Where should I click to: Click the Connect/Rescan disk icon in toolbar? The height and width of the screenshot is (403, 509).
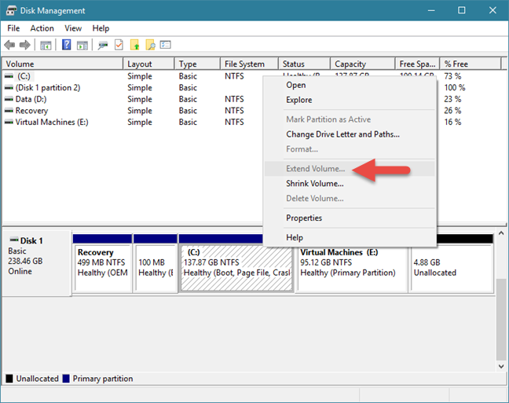pos(103,45)
